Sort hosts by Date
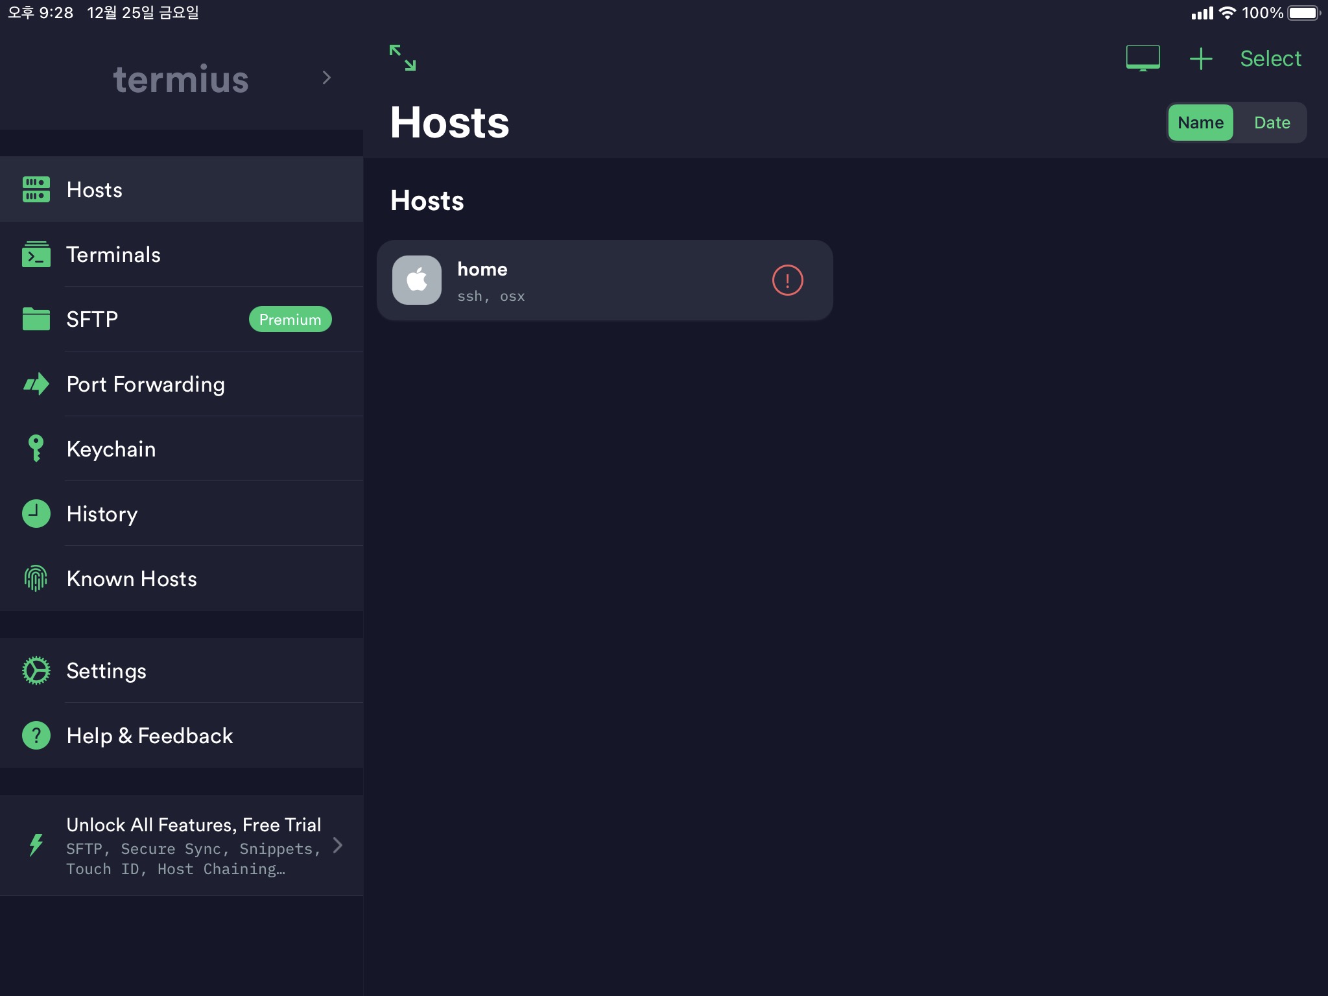 pyautogui.click(x=1272, y=123)
